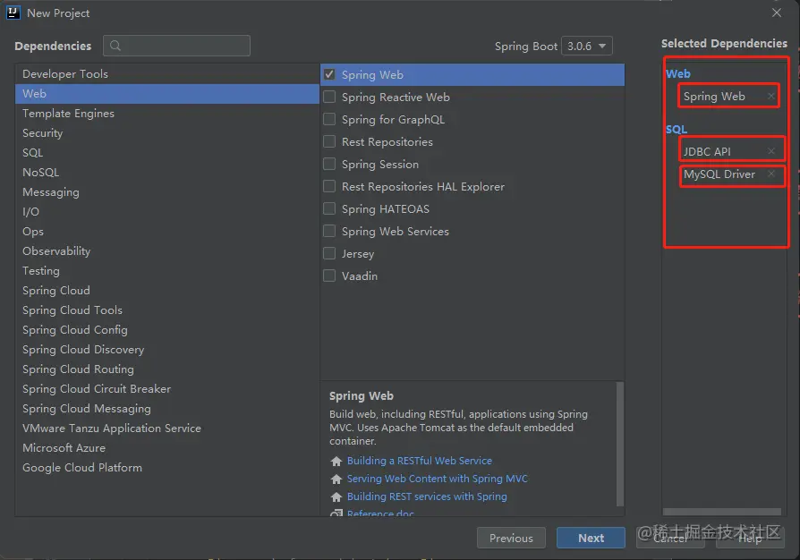
Task: Select VMware Tanzu Application Service
Action: pyautogui.click(x=167, y=428)
